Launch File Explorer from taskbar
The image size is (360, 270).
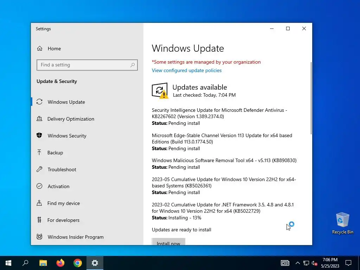(43, 263)
